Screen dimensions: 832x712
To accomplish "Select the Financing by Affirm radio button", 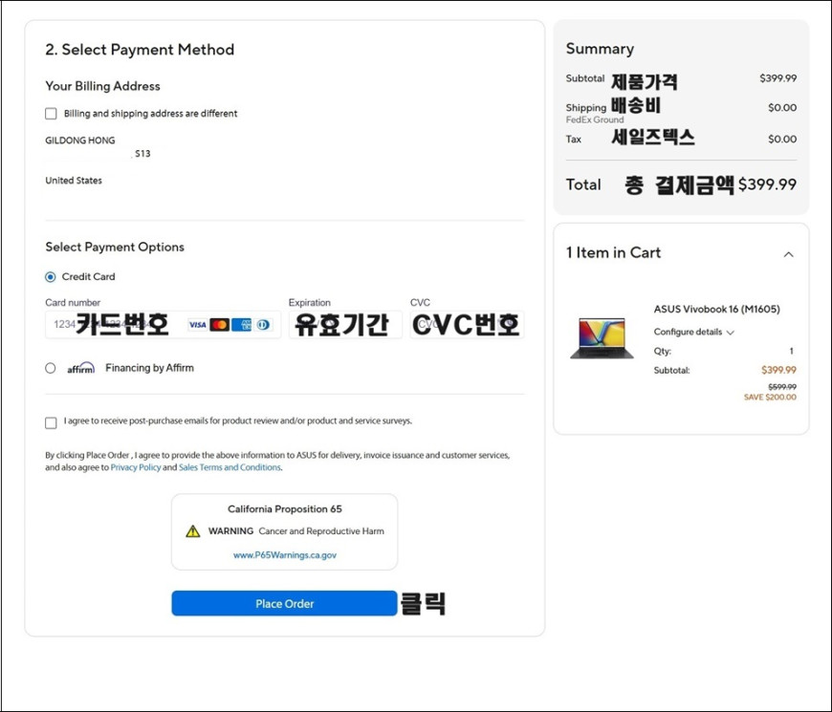I will (51, 368).
